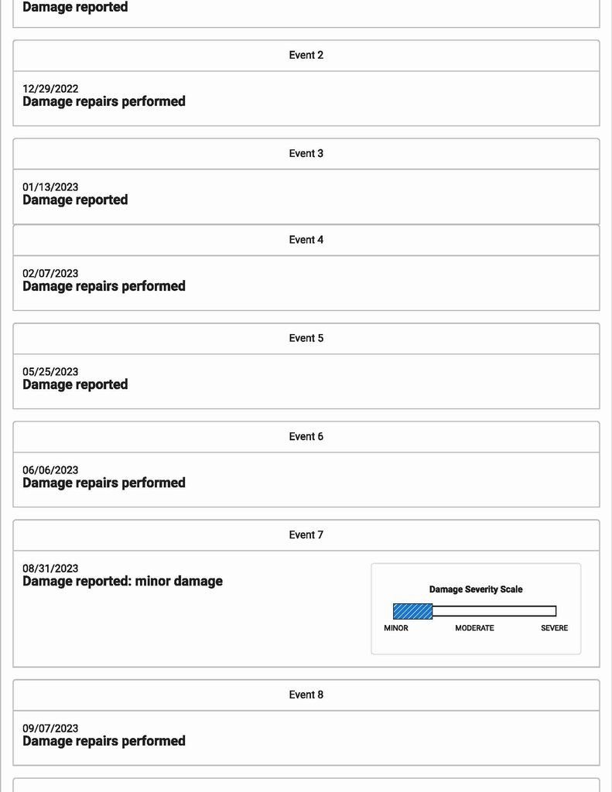Click "Damage repairs performed" under 02/07/2023
This screenshot has height=792, width=612.
[104, 286]
